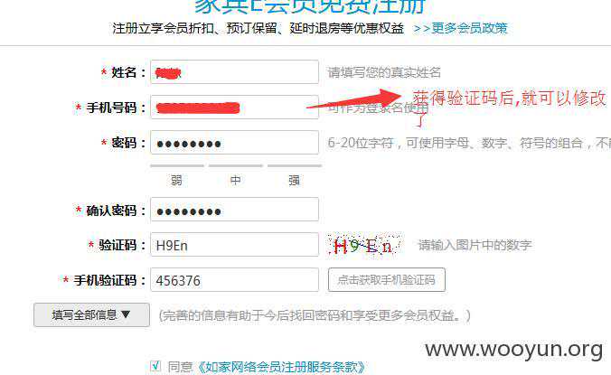The image size is (611, 375).
Task: Click the 验证码 field containing H9En
Action: pos(235,245)
